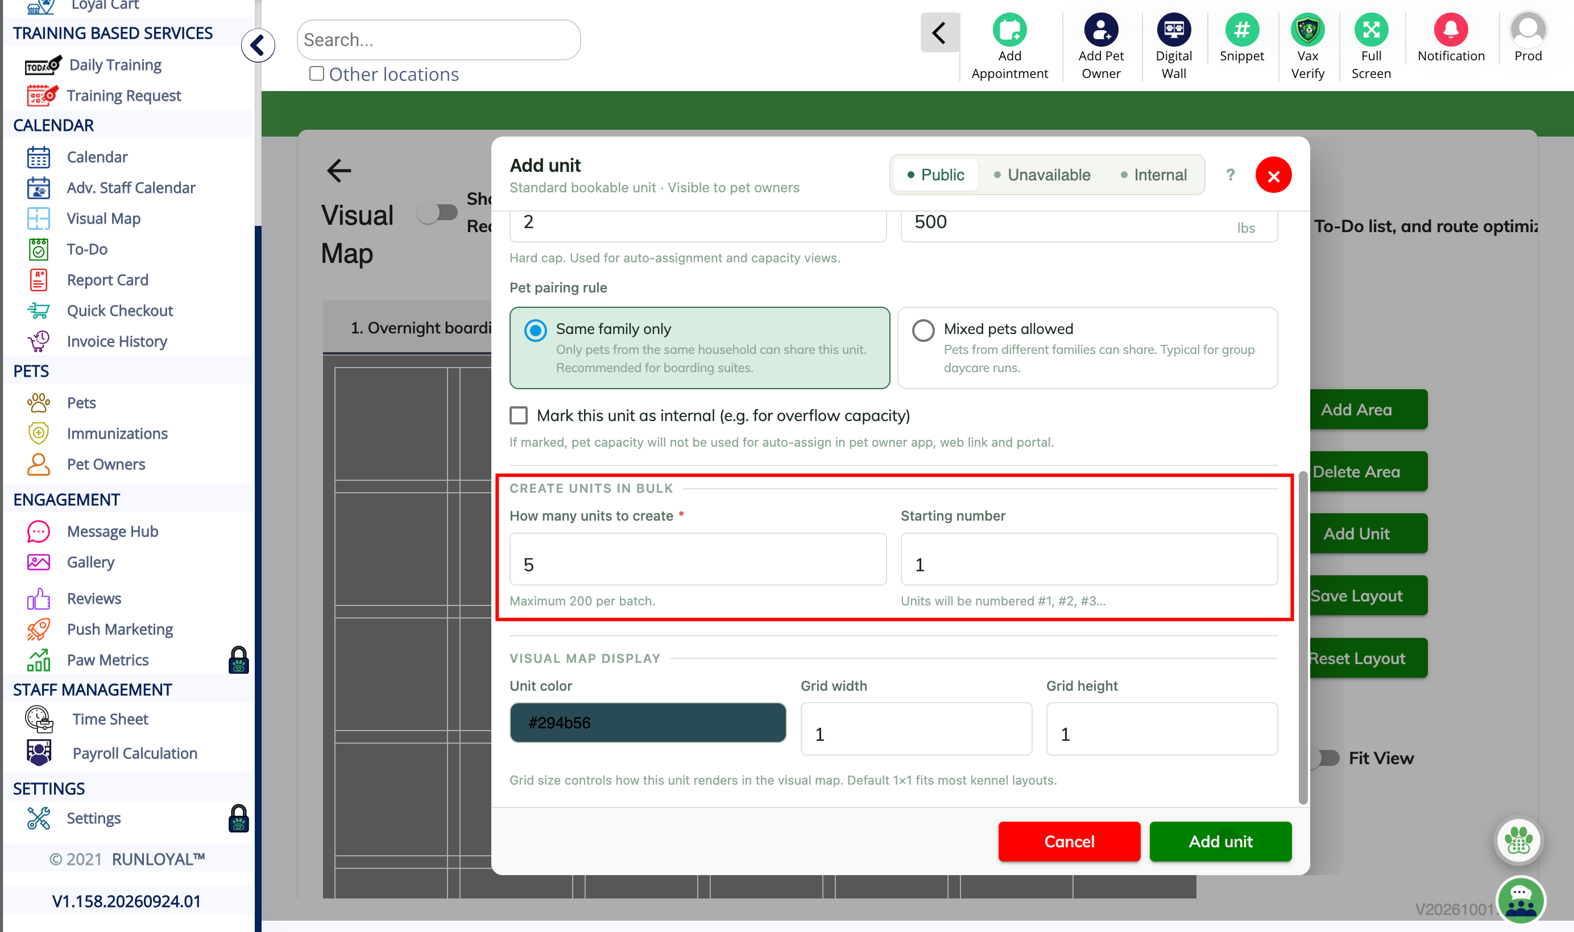The width and height of the screenshot is (1574, 932).
Task: Toggle the Full Screen icon
Action: click(x=1370, y=29)
